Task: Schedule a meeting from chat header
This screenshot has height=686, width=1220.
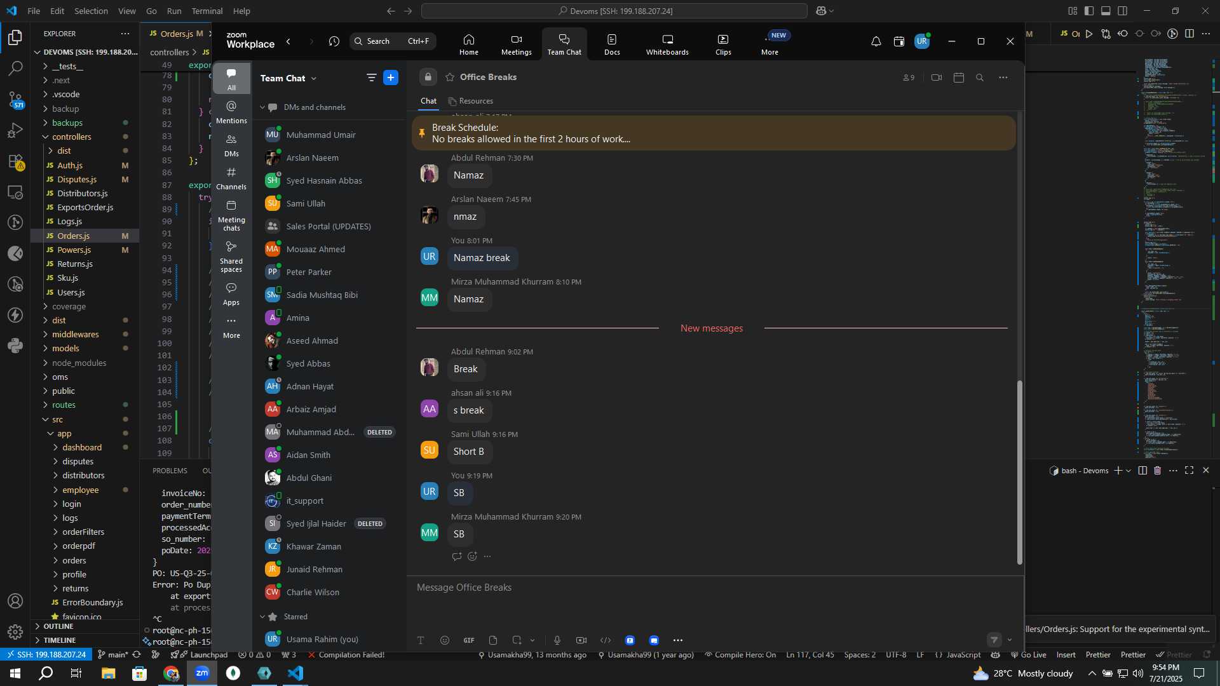Action: (x=959, y=77)
